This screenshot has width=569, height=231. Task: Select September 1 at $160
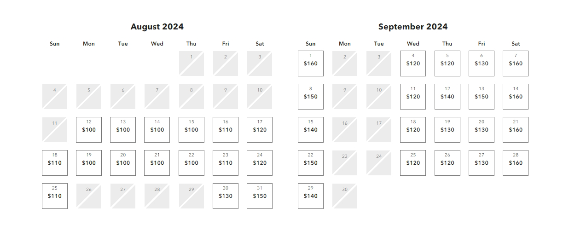click(x=311, y=64)
